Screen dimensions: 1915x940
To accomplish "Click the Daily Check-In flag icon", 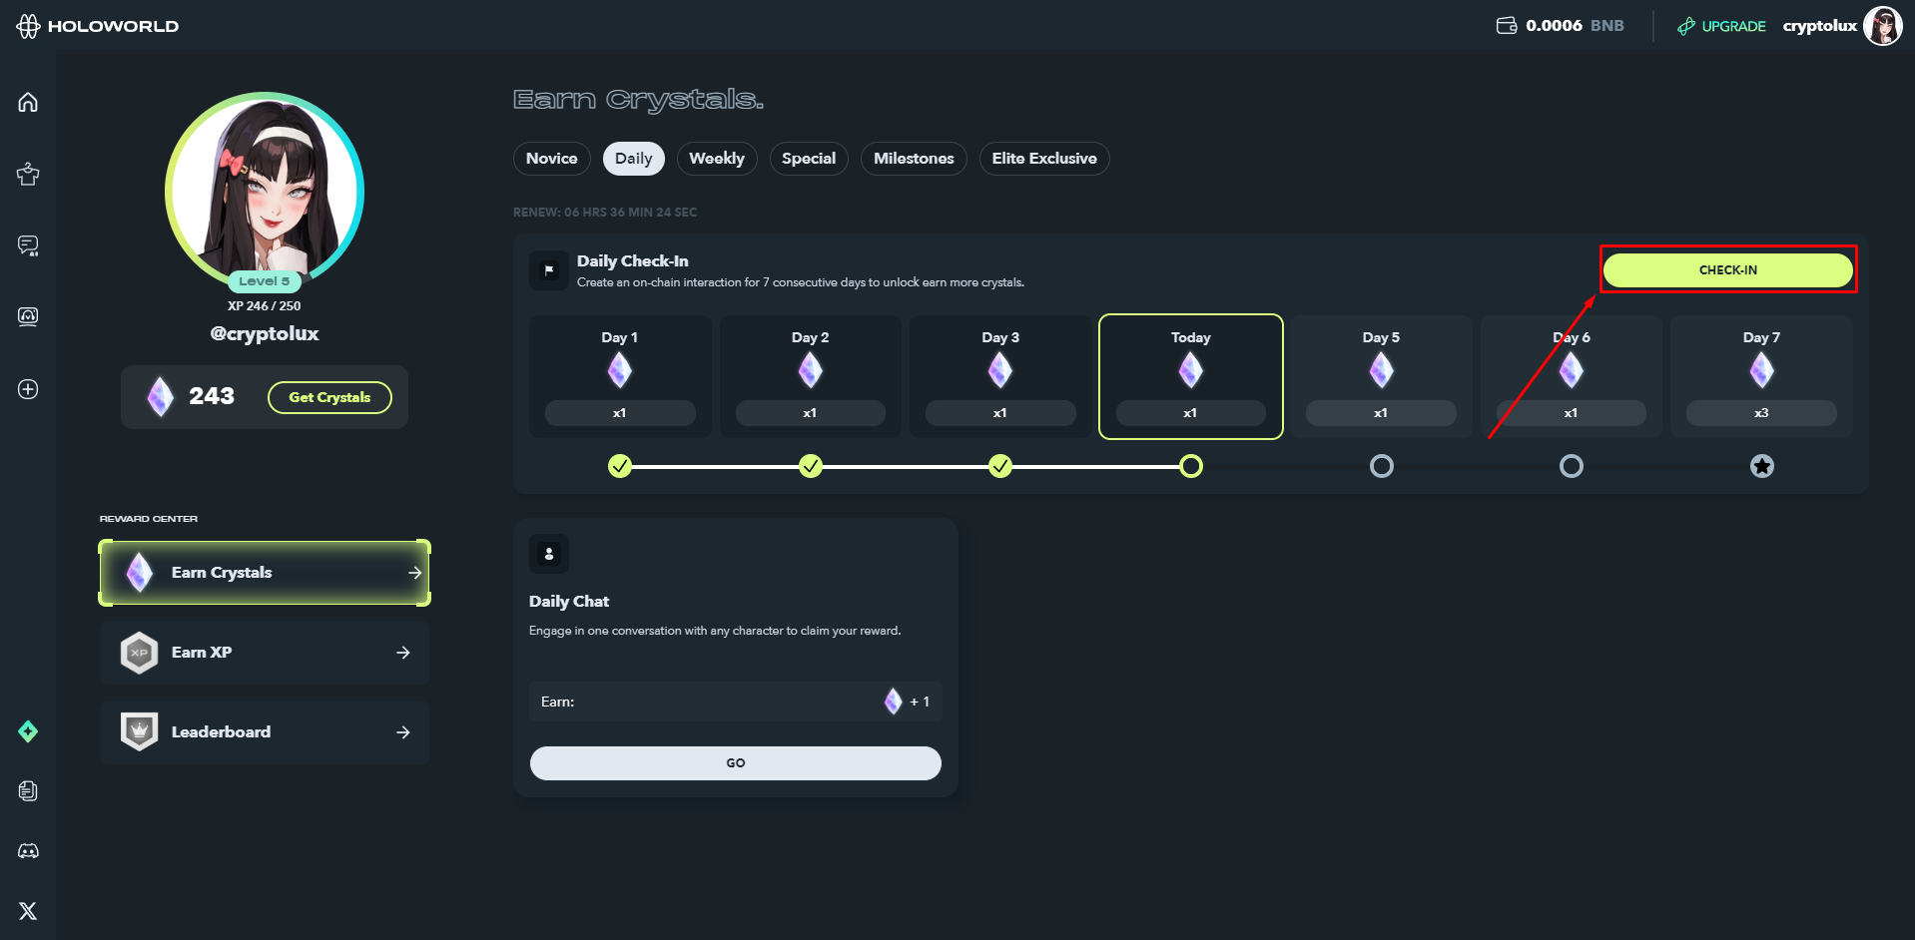I will pyautogui.click(x=549, y=270).
